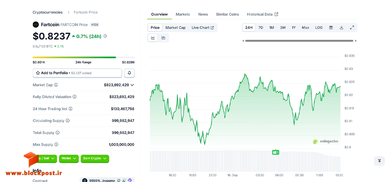Click the Market Cap info icon
Screen dimensions: 389x182
click(x=56, y=85)
